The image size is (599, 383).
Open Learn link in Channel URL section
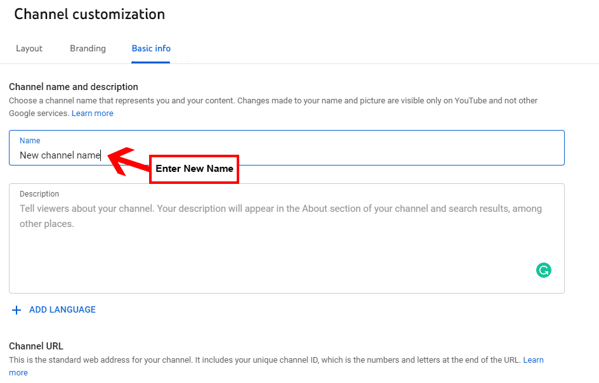pyautogui.click(x=533, y=360)
